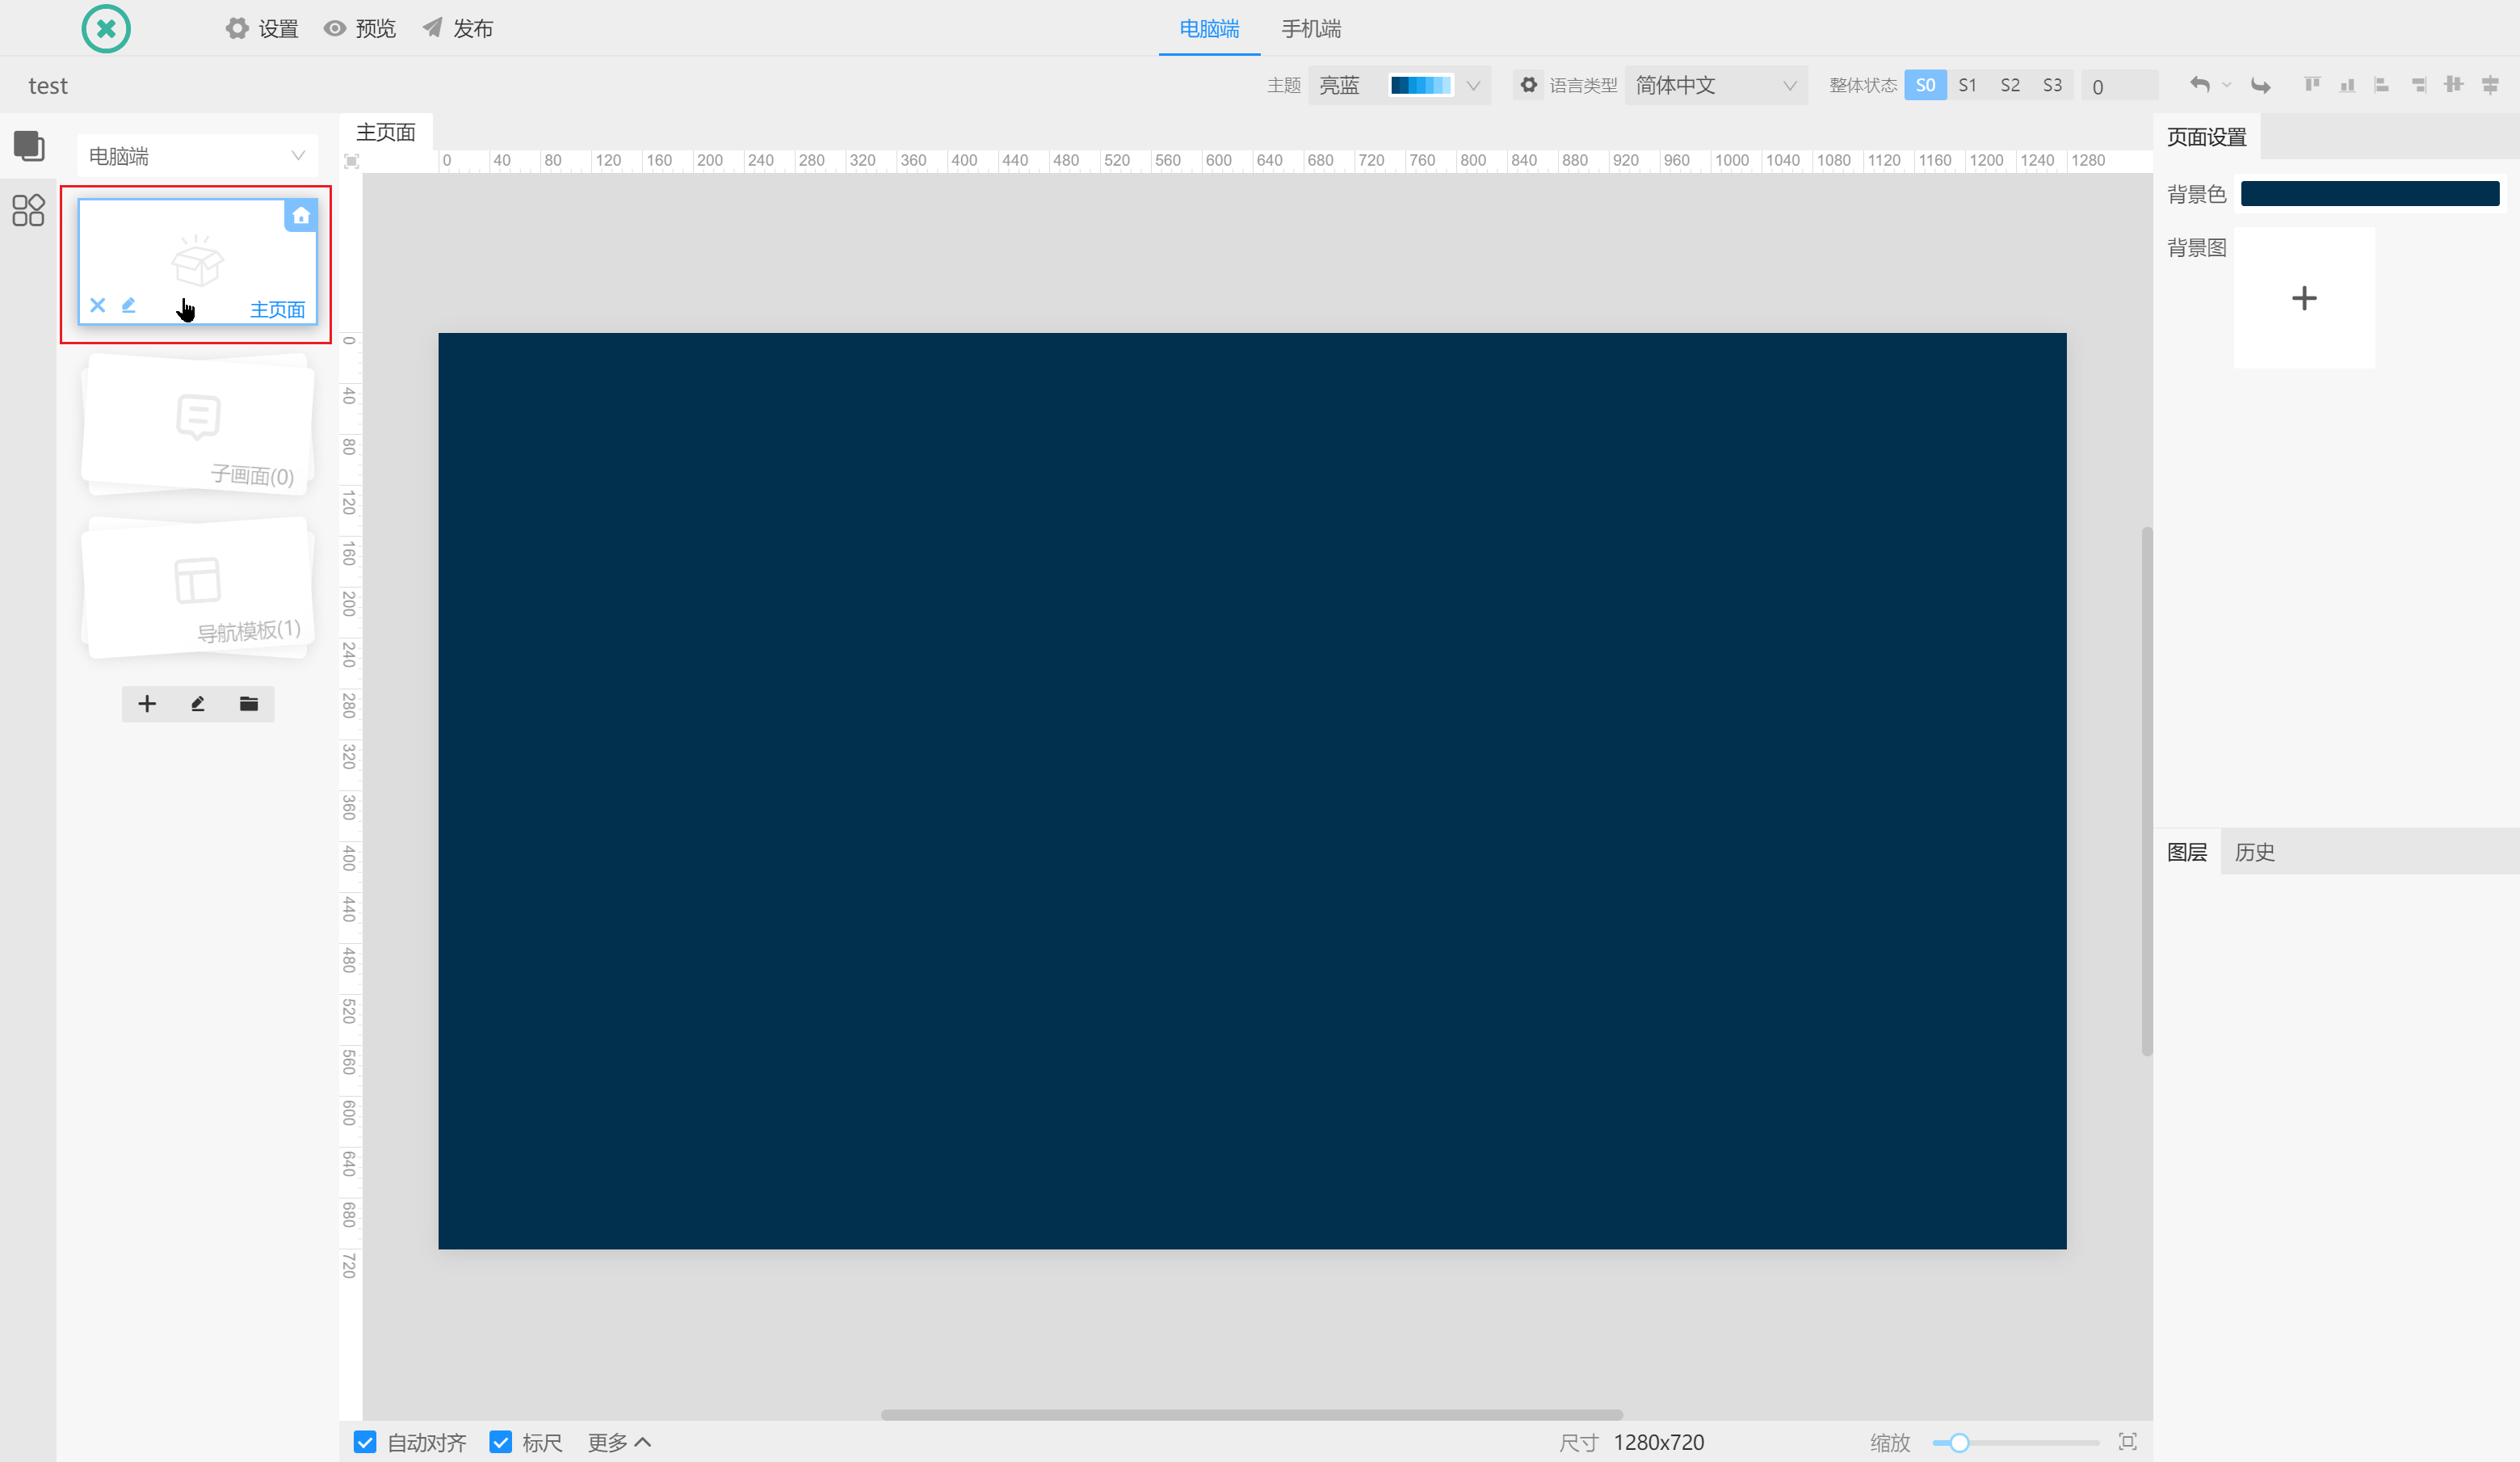The image size is (2520, 1462).
Task: Open the pages panel sidebar icon
Action: tap(29, 146)
